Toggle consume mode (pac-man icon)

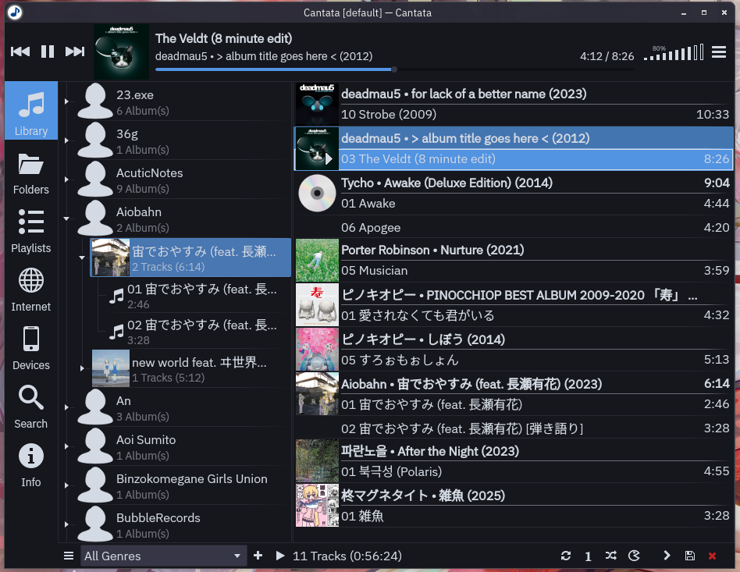coord(634,556)
